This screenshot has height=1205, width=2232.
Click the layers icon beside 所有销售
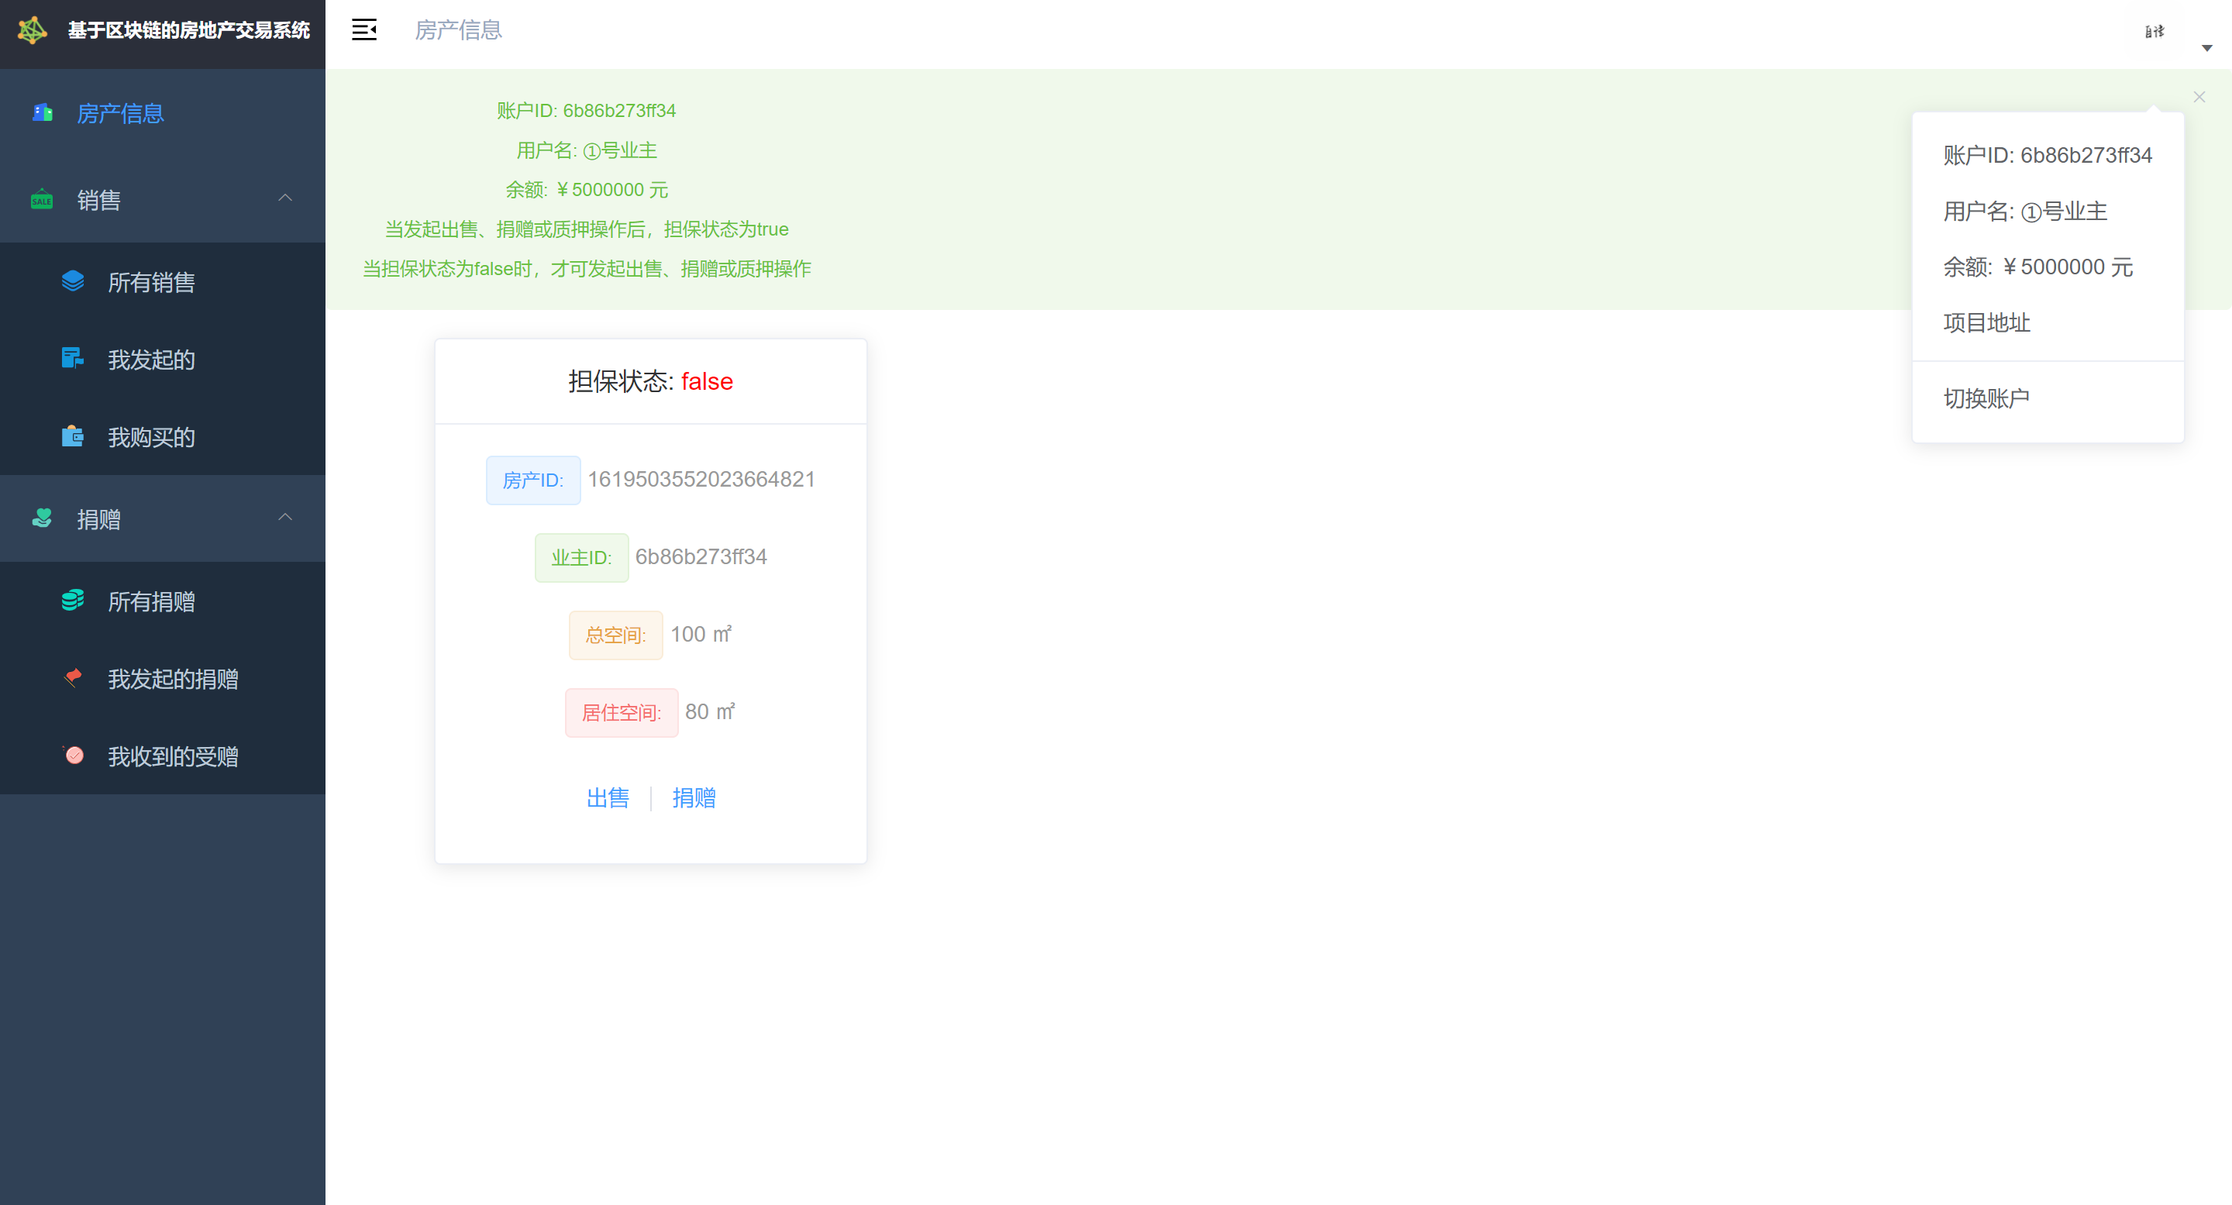[x=73, y=281]
